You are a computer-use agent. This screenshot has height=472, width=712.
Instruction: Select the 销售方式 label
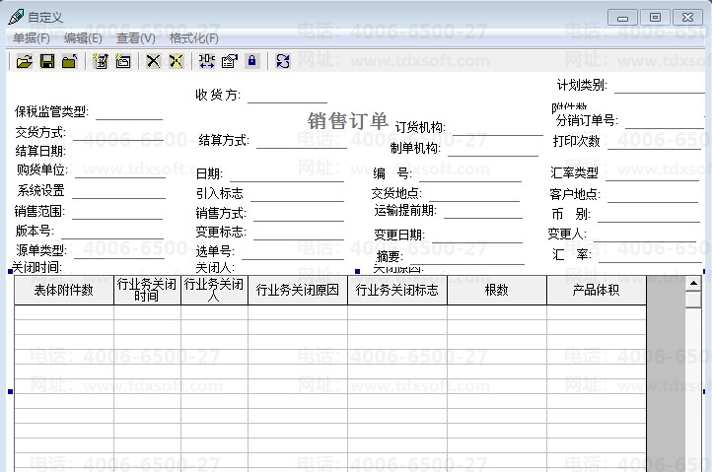221,213
